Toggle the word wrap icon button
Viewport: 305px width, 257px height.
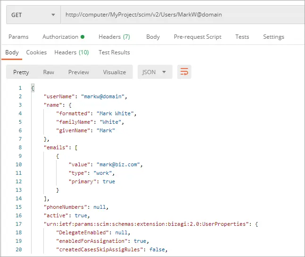pyautogui.click(x=184, y=72)
